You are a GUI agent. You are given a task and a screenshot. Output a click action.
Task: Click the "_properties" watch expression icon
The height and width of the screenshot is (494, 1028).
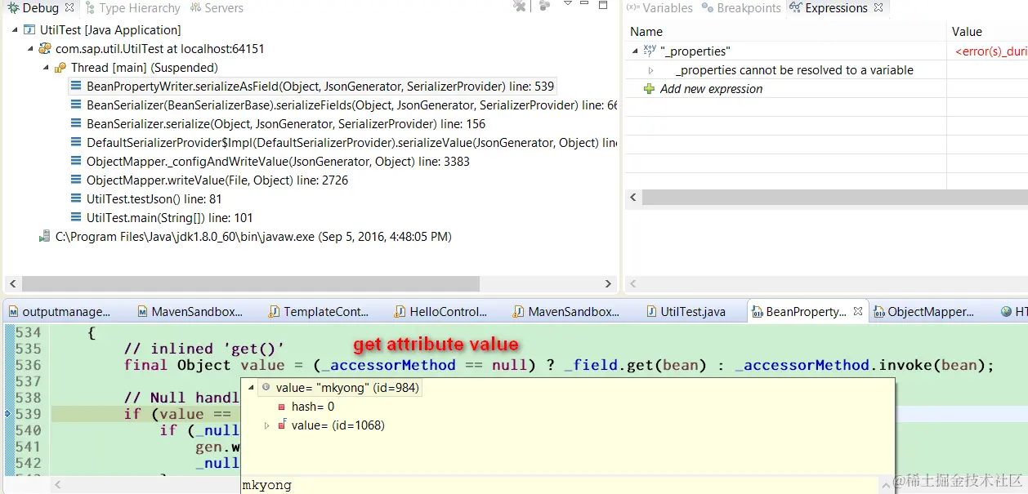[x=650, y=51]
